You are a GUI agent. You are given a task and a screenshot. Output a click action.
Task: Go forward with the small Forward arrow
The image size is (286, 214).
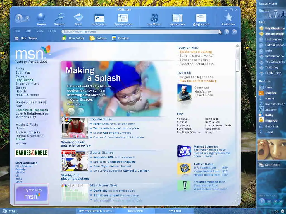(x=27, y=18)
